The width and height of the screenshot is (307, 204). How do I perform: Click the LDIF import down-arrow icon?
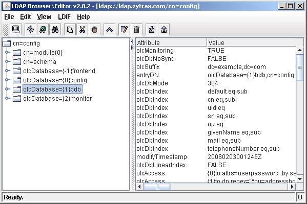tap(152, 30)
